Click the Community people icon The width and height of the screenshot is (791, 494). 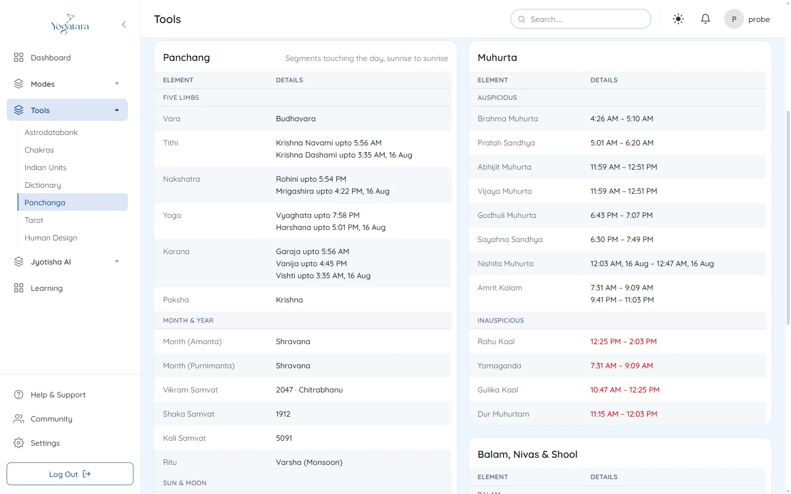pos(19,419)
